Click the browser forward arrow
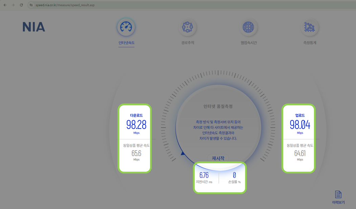Screen dimensions: 356x209 pos(13,5)
